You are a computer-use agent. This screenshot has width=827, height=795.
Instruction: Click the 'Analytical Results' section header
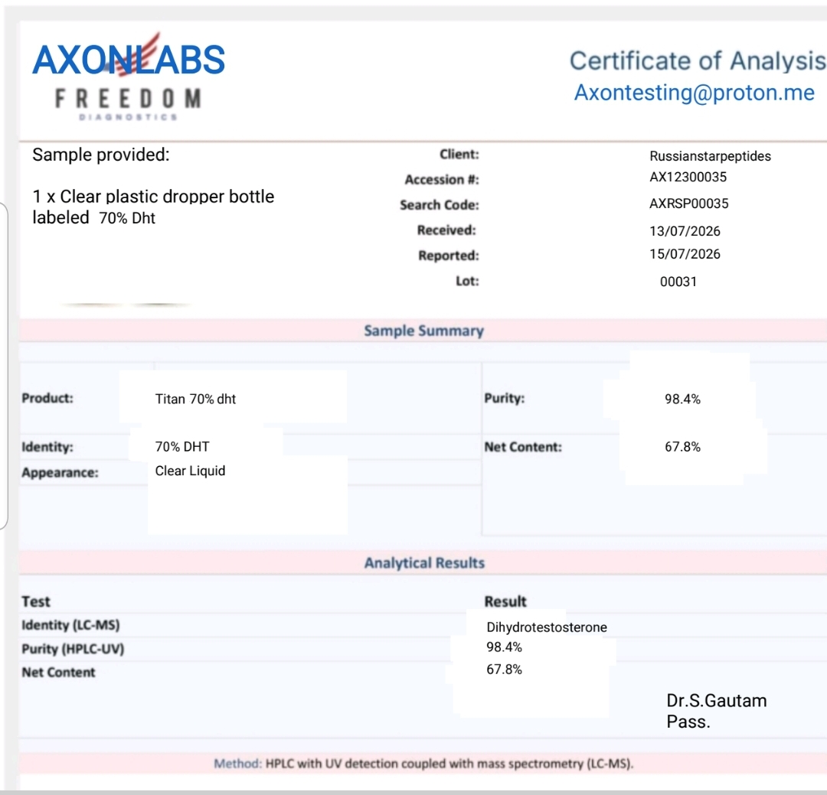coord(424,562)
